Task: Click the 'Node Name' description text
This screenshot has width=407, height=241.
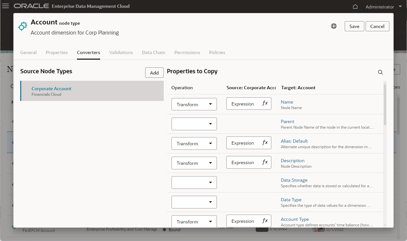Action: [x=291, y=108]
